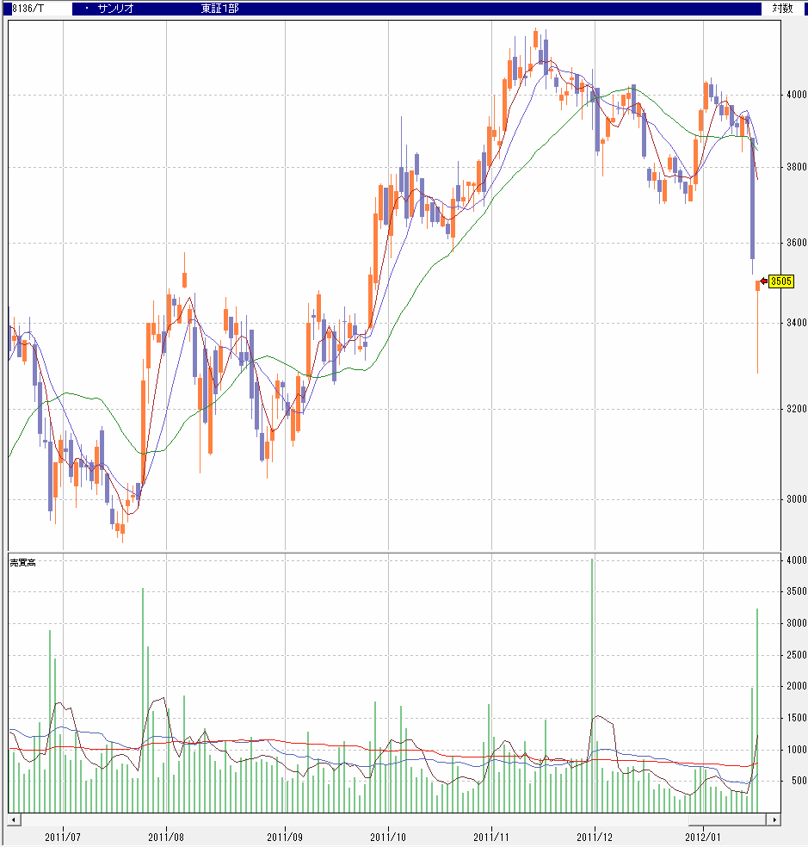Click the 3600 price axis label
Viewport: 808px width, 847px height.
tap(796, 243)
